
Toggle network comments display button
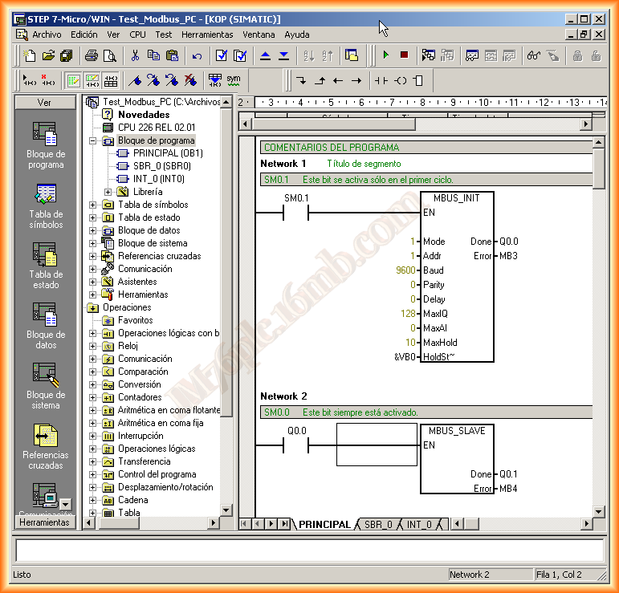point(92,80)
